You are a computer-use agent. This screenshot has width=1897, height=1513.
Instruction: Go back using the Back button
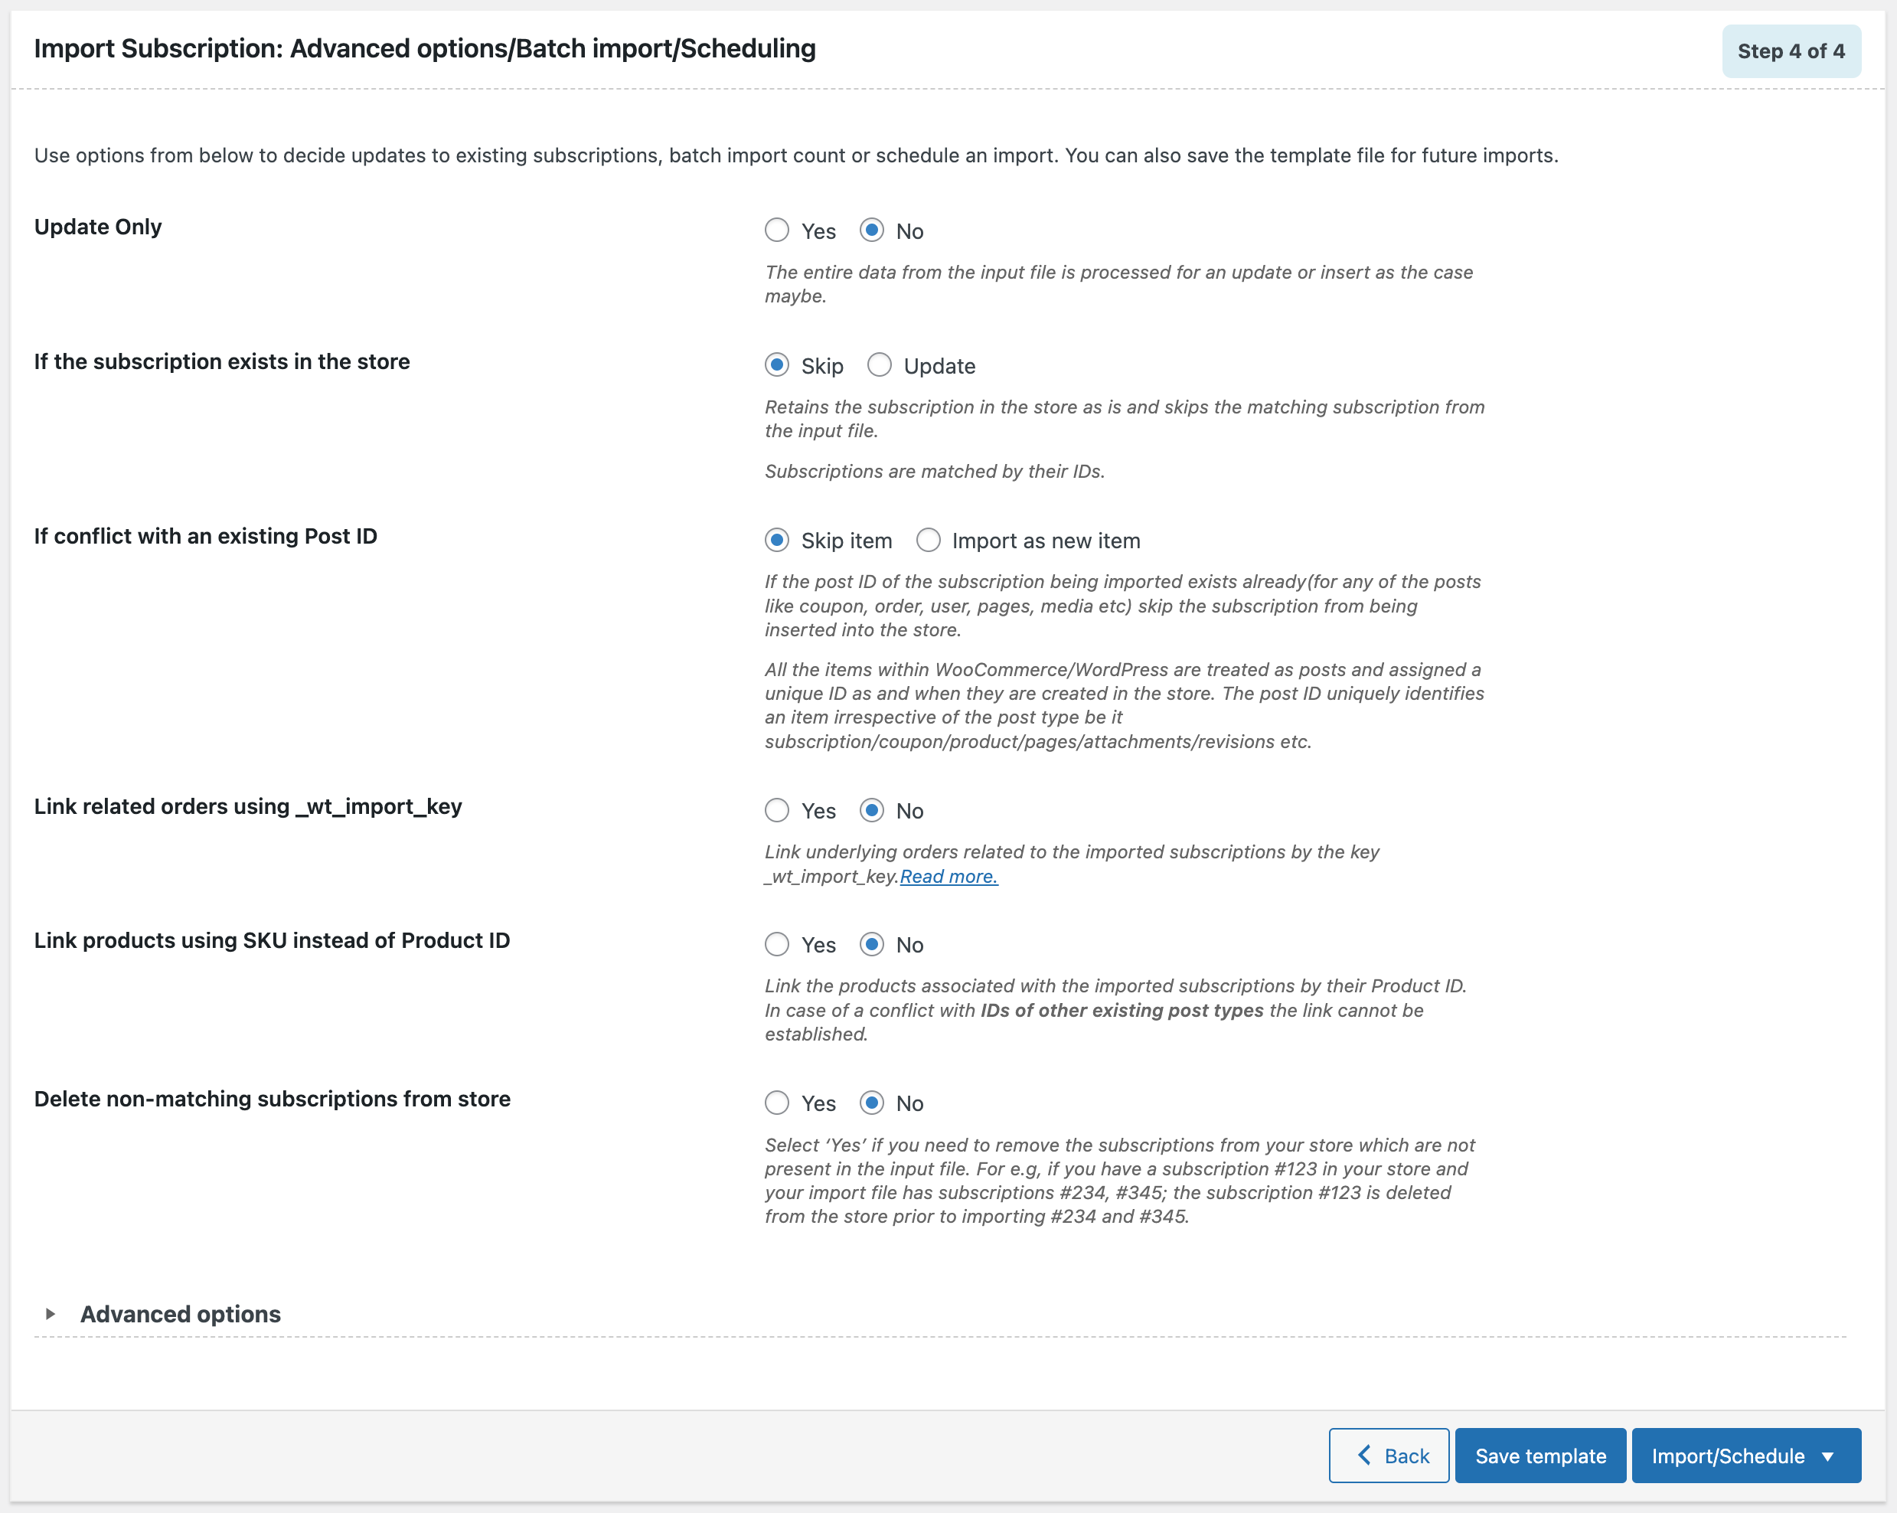coord(1389,1456)
